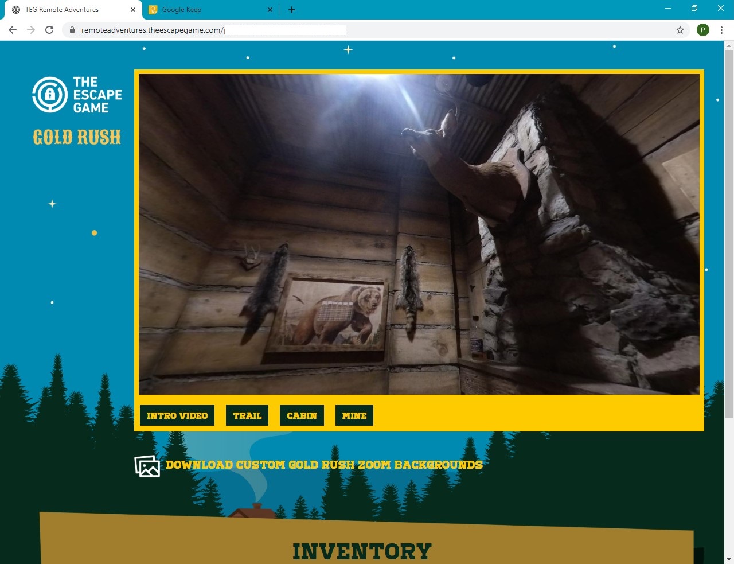Click the Zoom backgrounds image icon
734x564 pixels.
click(147, 466)
